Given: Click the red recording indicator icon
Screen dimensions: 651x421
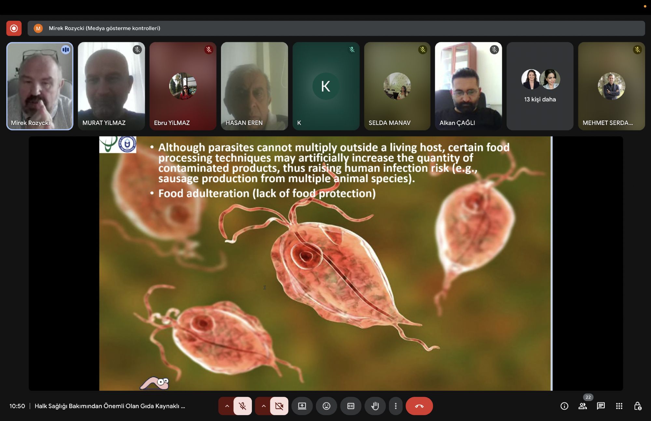Looking at the screenshot, I should pyautogui.click(x=14, y=28).
